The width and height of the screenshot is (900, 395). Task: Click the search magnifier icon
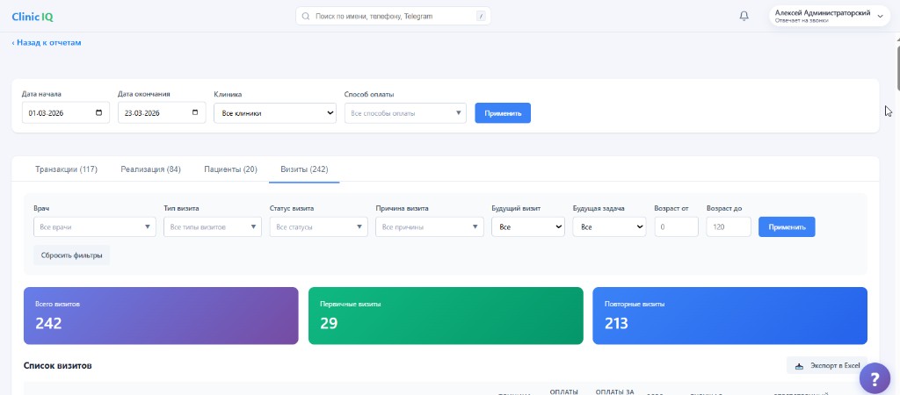[306, 16]
